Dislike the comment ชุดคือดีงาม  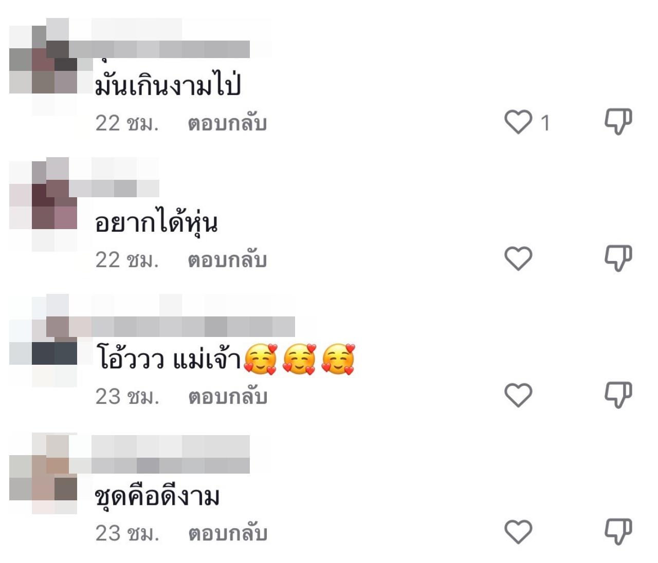pyautogui.click(x=618, y=531)
